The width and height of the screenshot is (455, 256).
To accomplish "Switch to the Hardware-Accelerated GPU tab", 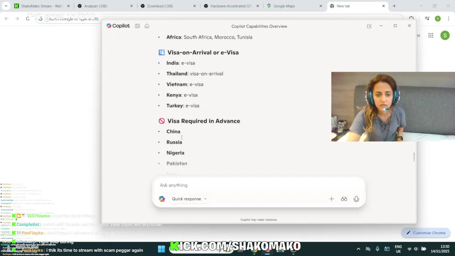I will tap(231, 6).
